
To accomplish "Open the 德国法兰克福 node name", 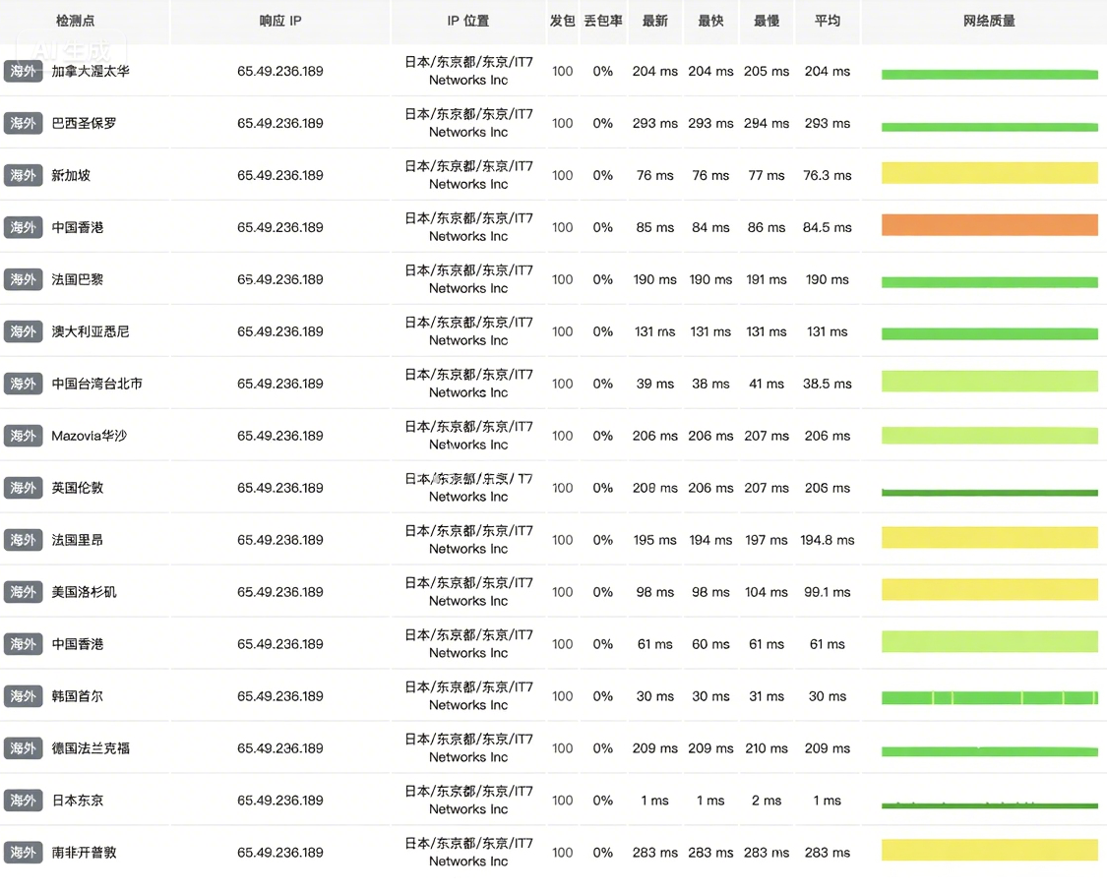I will (x=91, y=748).
